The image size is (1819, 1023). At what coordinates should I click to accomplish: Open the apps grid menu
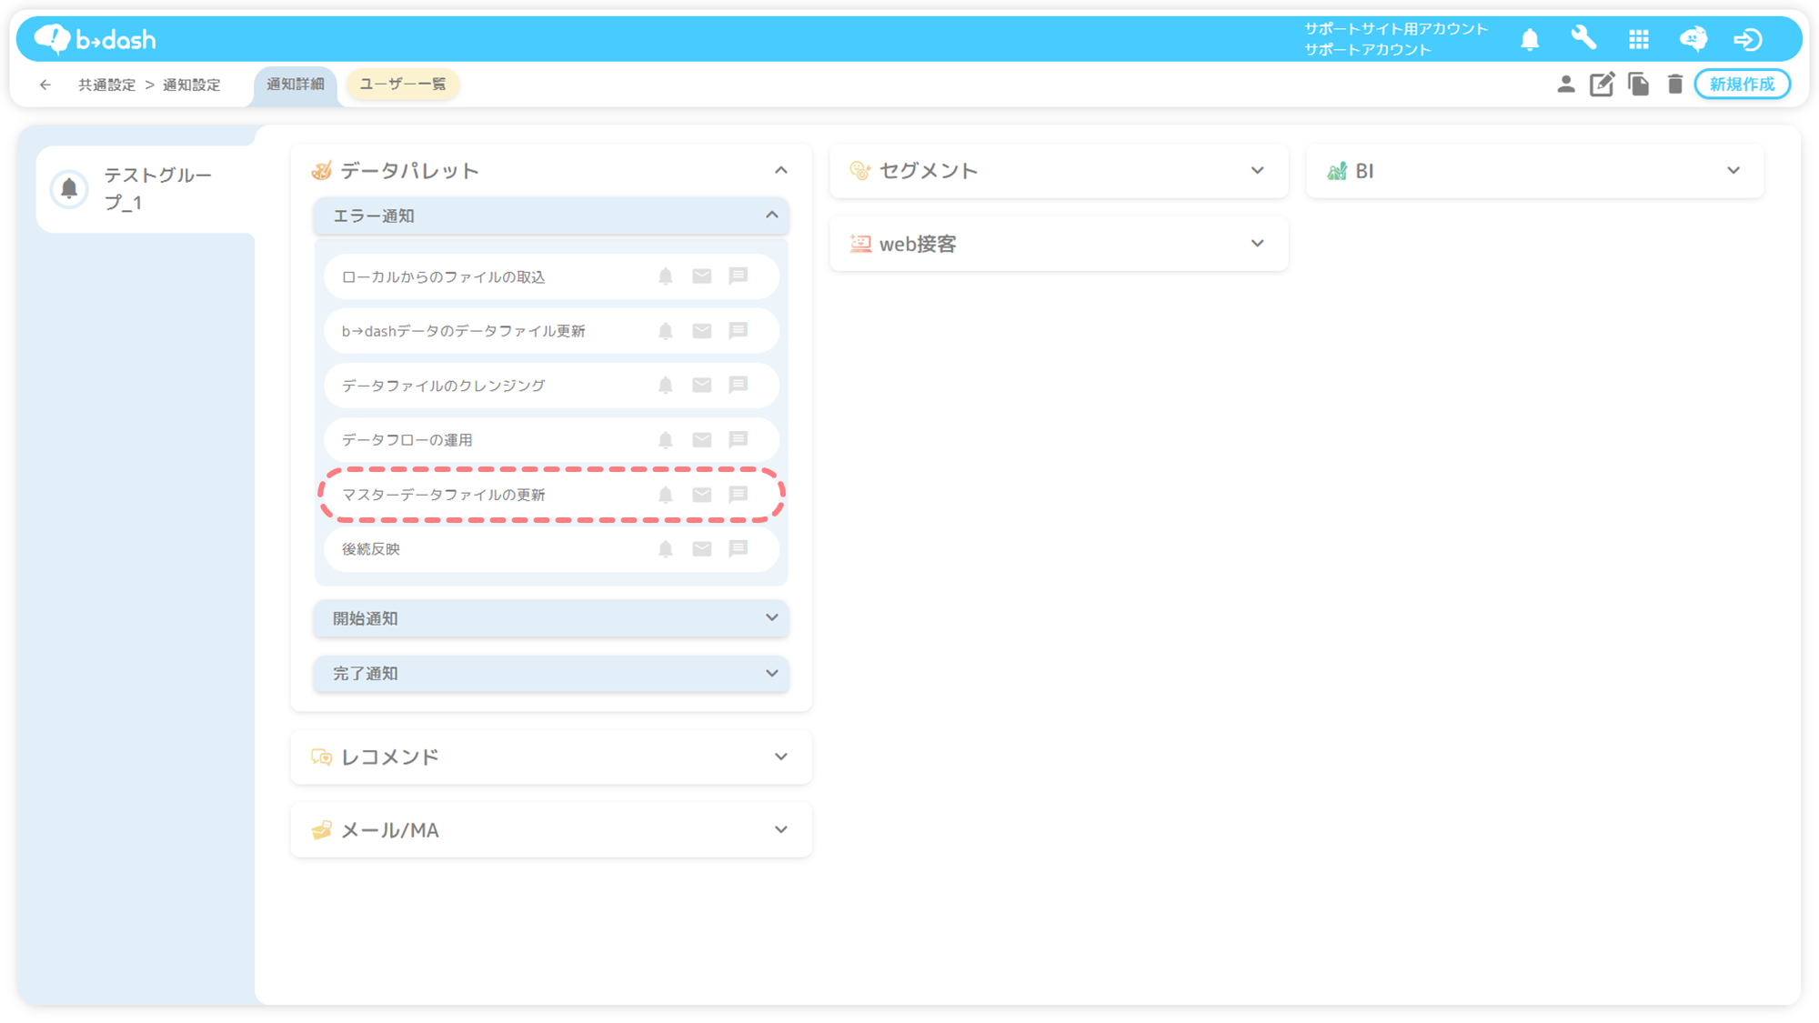(1638, 39)
